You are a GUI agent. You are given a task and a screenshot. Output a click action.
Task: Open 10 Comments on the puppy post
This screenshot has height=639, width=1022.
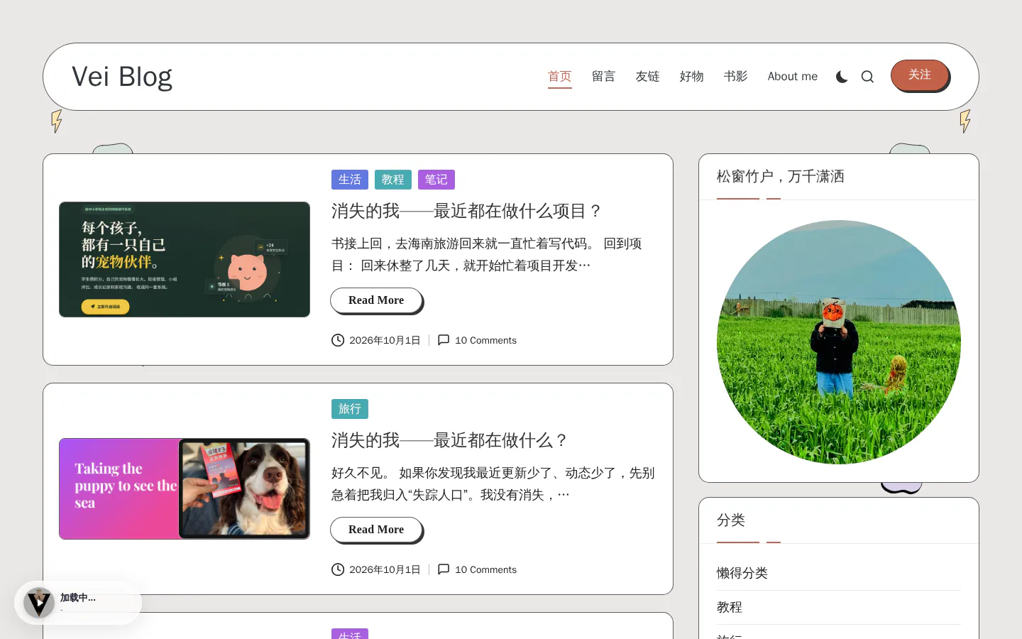click(485, 569)
